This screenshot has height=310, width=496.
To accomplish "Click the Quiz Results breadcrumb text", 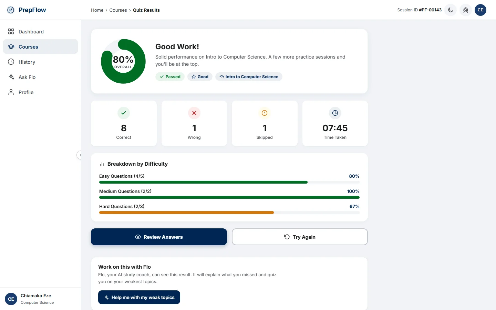I will point(146,10).
